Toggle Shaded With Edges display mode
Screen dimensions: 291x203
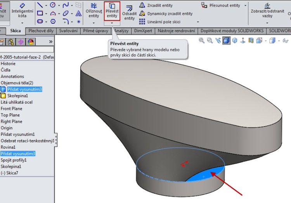click(226, 40)
